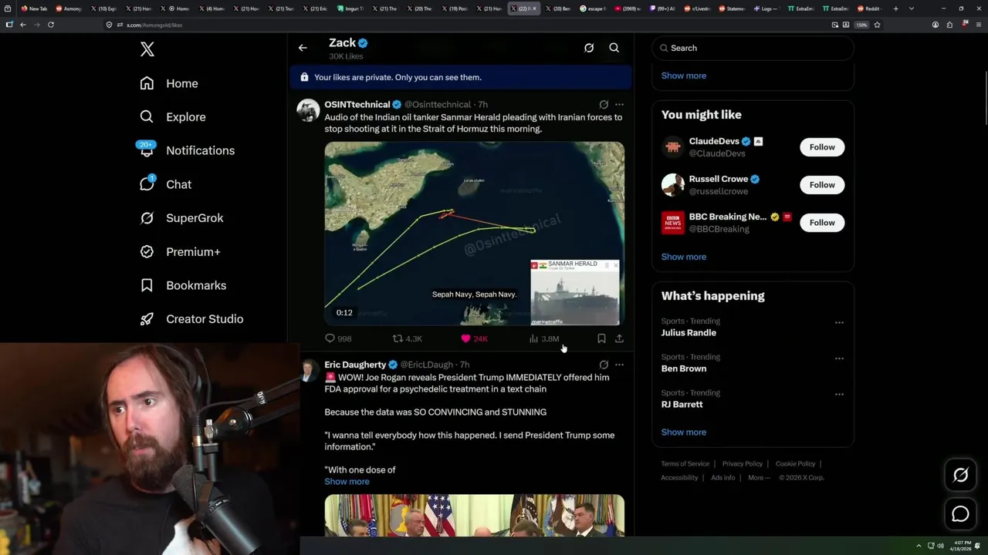Follow BBC Breaking News
988x555 pixels.
tap(822, 223)
